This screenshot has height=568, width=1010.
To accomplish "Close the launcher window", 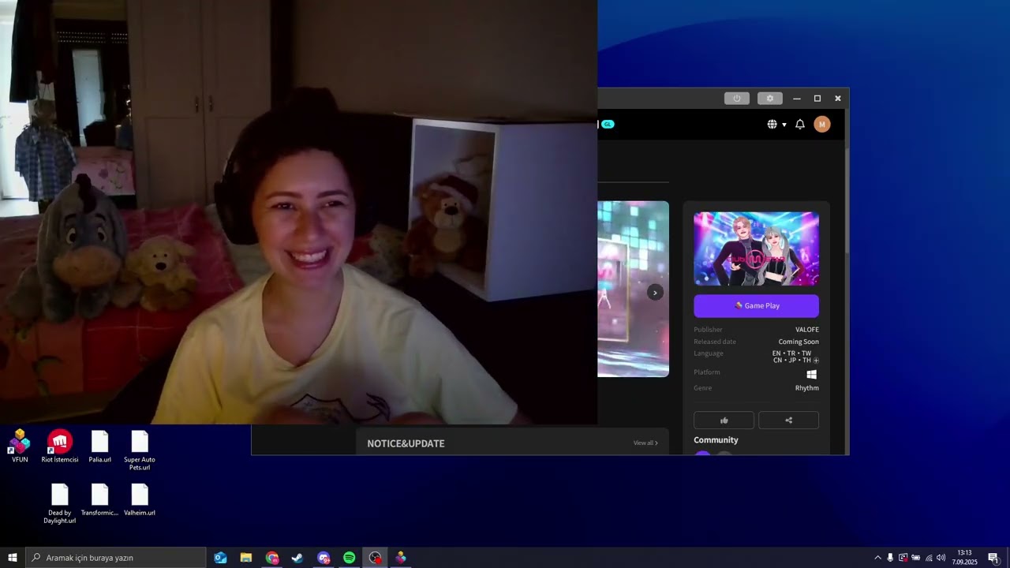I will pos(838,99).
